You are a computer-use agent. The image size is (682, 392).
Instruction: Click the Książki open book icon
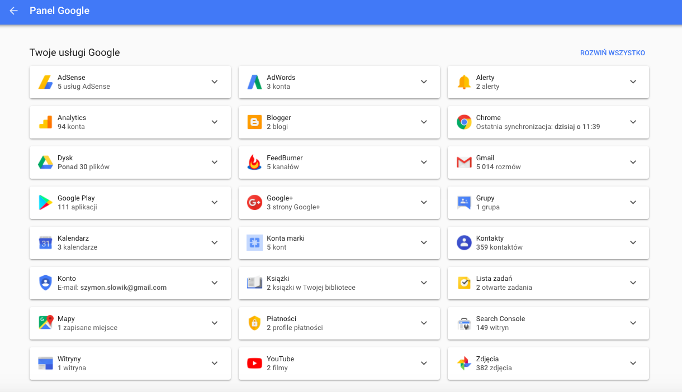tap(254, 283)
